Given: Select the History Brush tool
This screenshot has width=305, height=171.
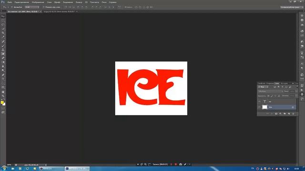Looking at the screenshot, I should coord(3,54).
